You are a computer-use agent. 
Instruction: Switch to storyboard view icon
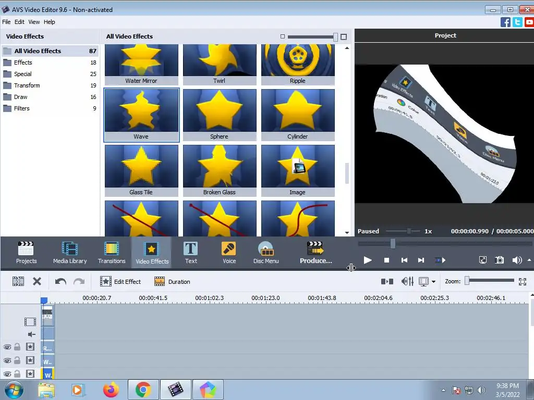387,281
